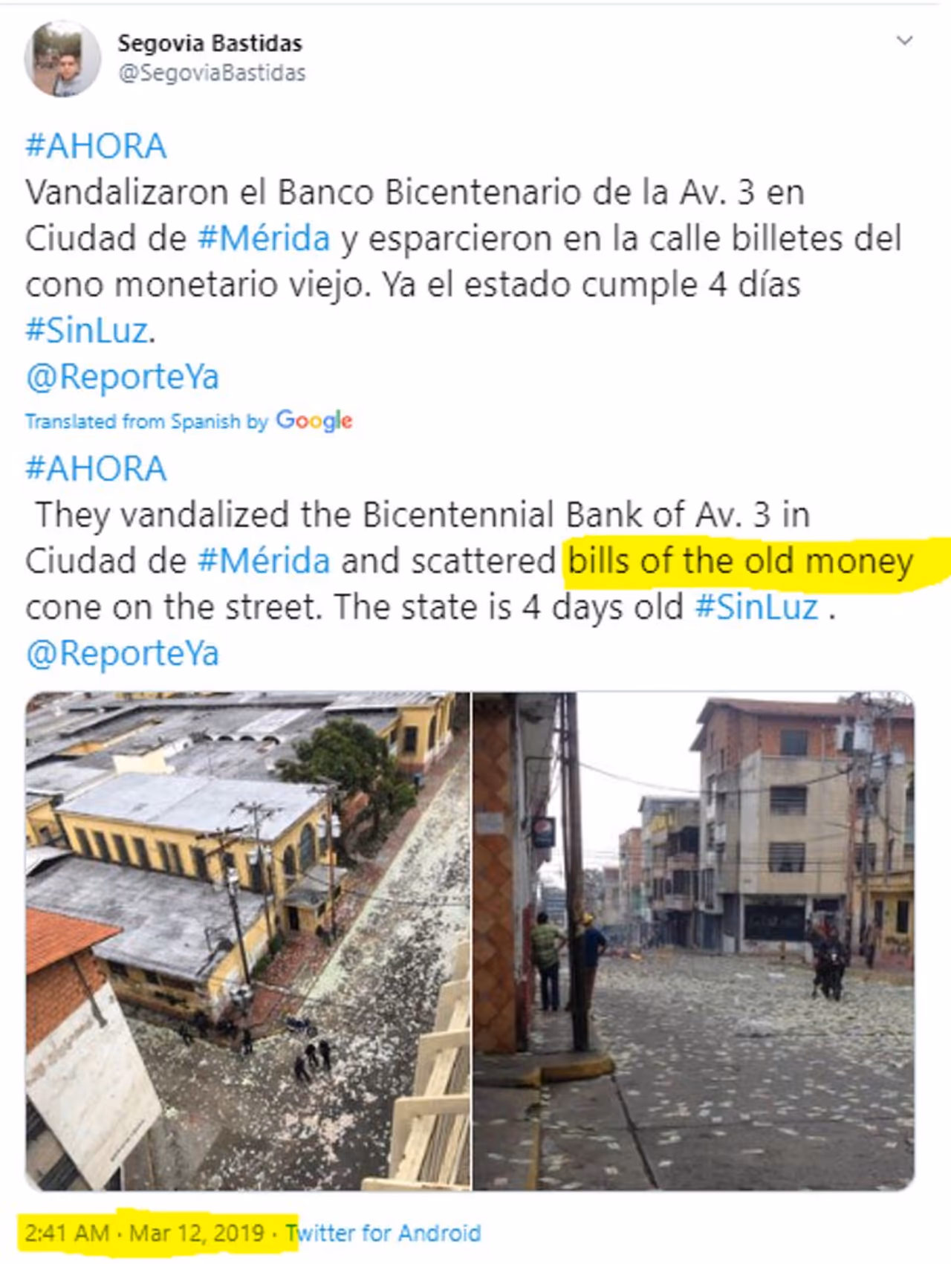This screenshot has height=1264, width=951.
Task: Open the 2:41 AM Mar 12, 2019 timestamp
Action: click(145, 1234)
